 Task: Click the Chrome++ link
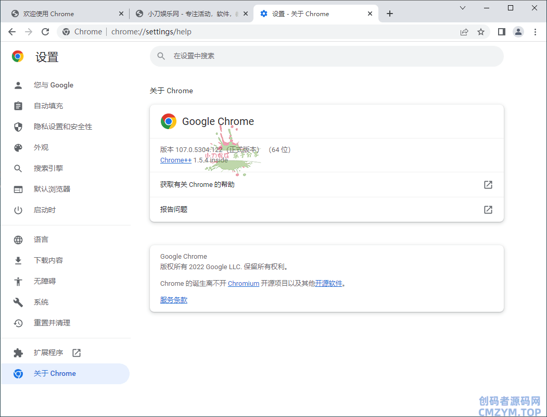coord(175,160)
